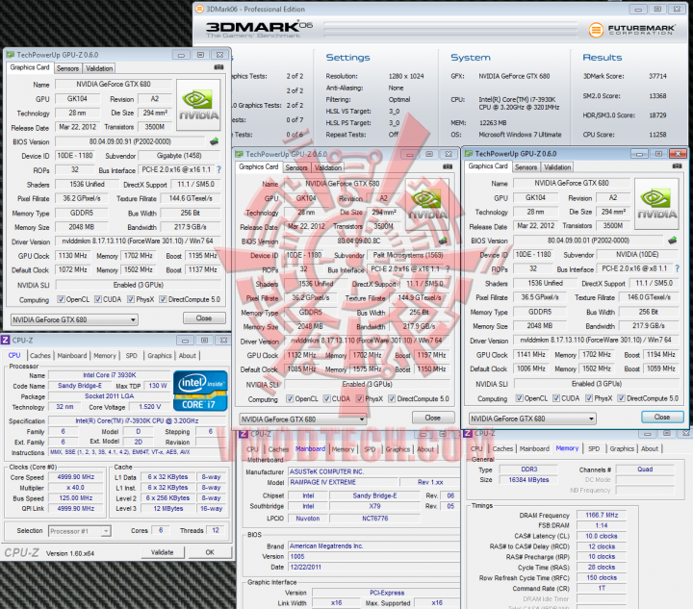Click Driver Version field in right GPU-Z

click(x=596, y=340)
